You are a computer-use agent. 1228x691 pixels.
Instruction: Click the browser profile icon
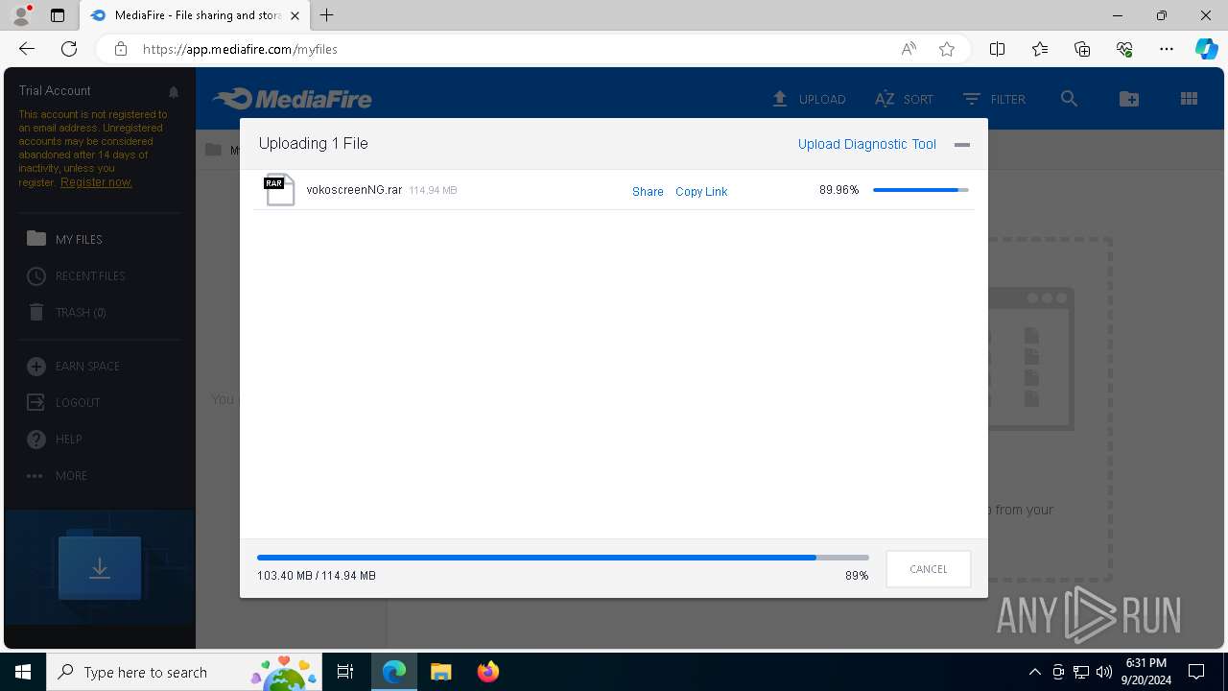point(20,15)
